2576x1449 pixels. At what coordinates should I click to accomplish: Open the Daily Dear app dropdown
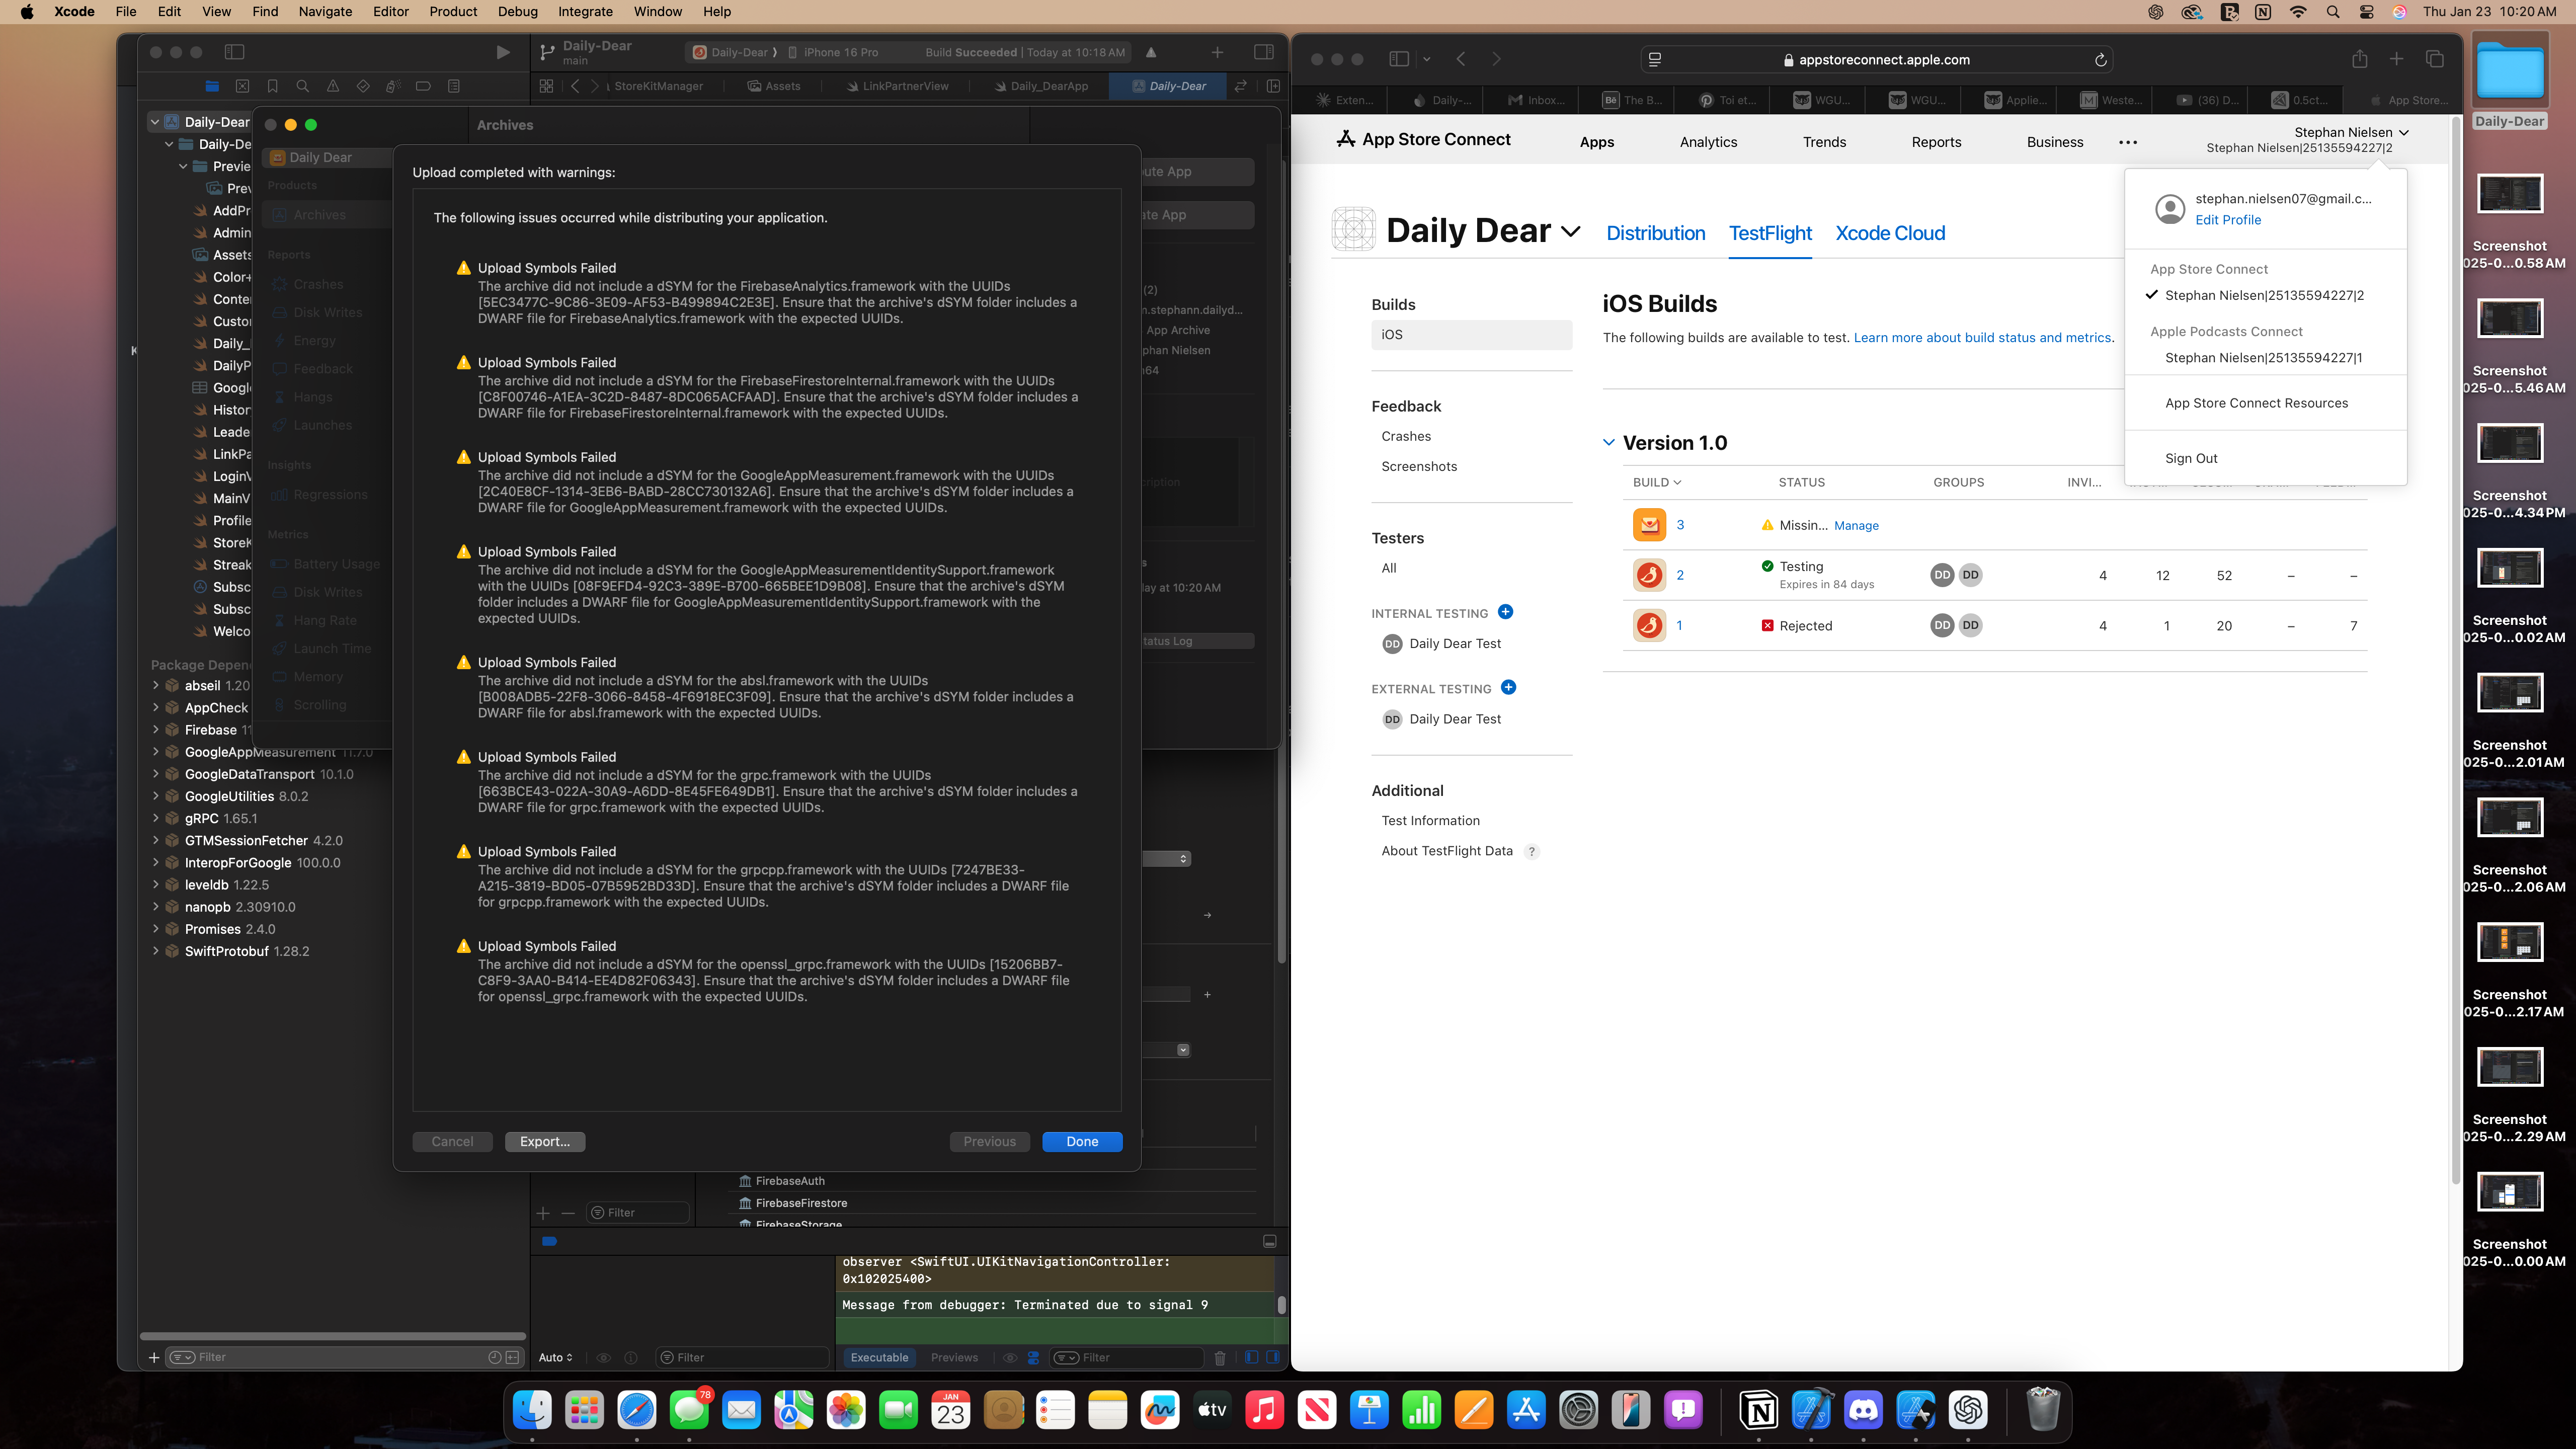click(1571, 232)
